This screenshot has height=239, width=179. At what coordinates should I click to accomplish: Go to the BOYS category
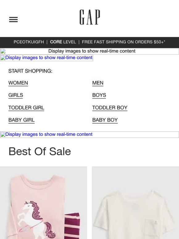(x=99, y=95)
